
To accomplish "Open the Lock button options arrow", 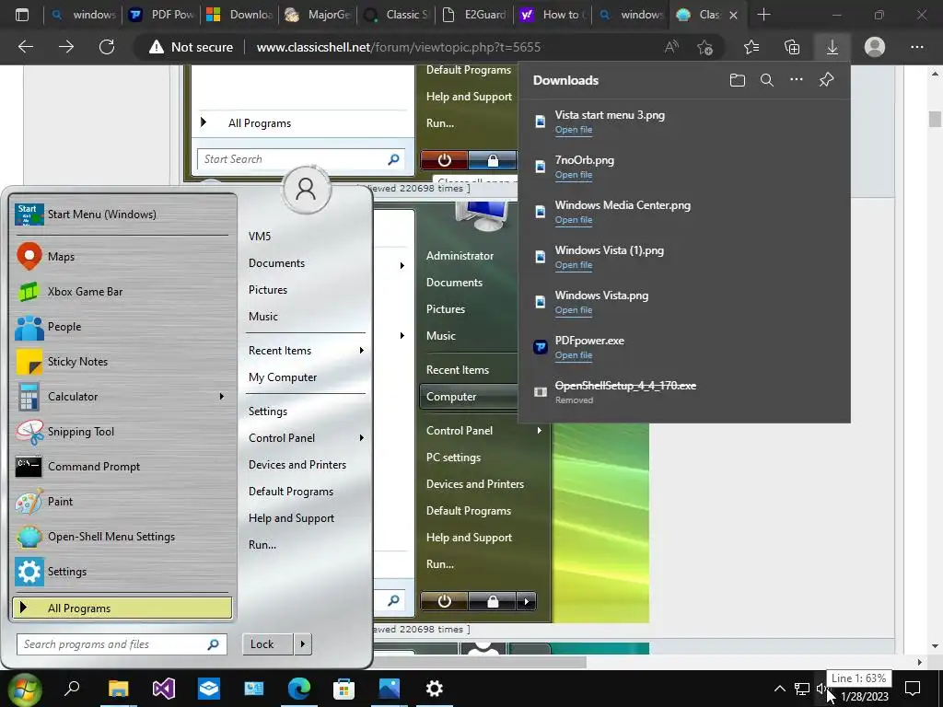I will [x=302, y=643].
